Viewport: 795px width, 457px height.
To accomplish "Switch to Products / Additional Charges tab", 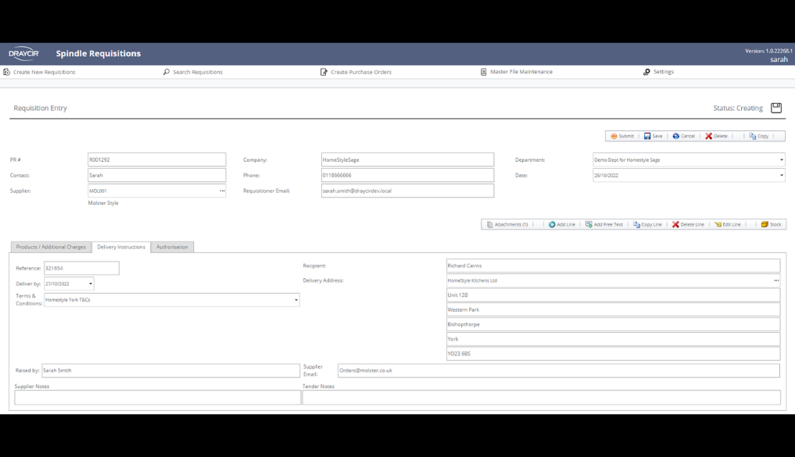I will point(51,247).
